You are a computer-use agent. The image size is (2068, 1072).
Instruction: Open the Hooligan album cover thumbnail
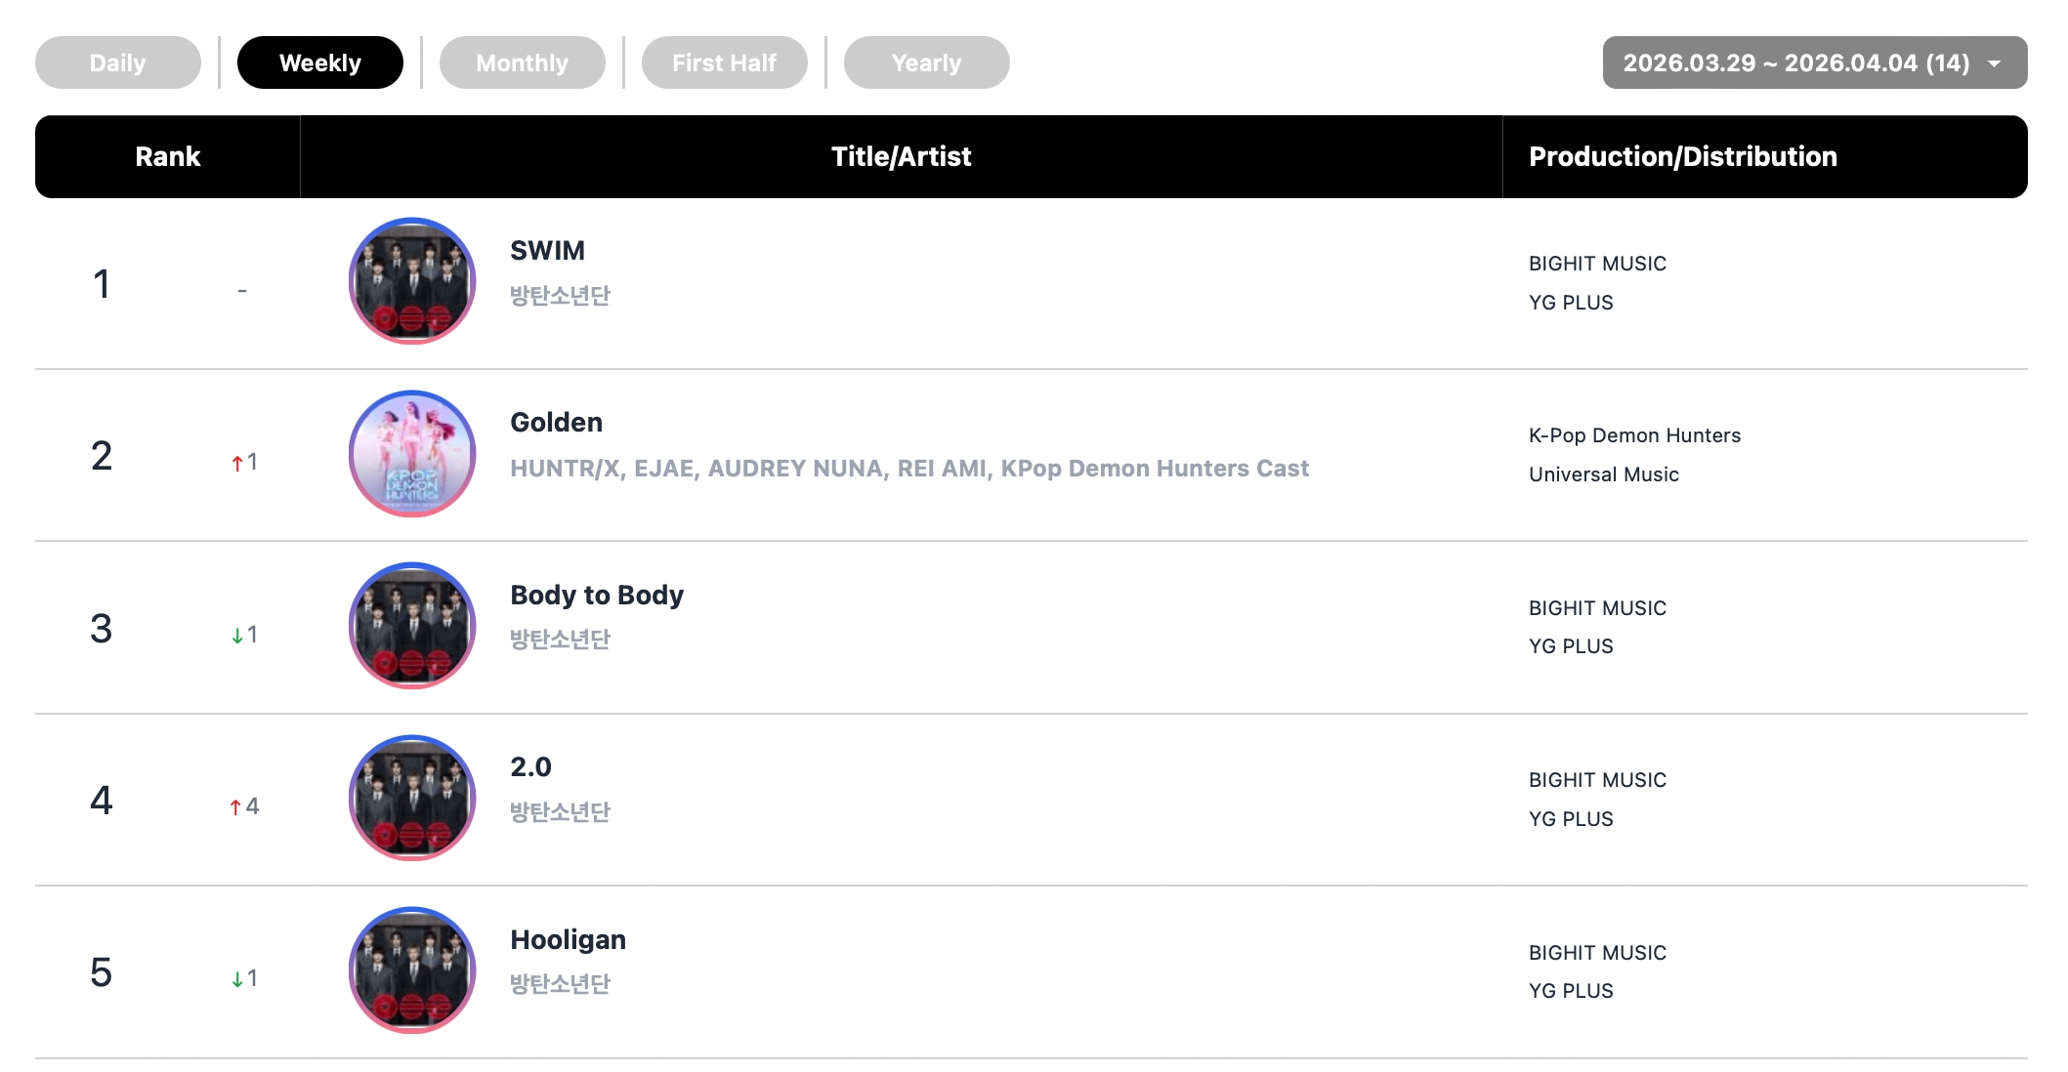pyautogui.click(x=412, y=970)
